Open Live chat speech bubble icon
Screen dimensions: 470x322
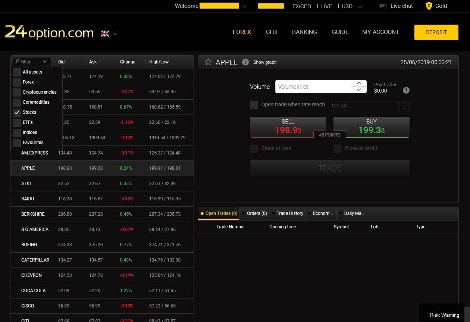click(x=383, y=6)
